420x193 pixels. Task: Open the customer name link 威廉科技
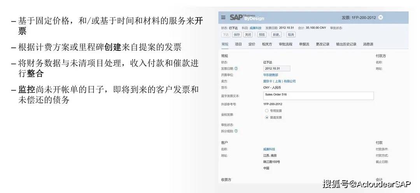click(269, 149)
